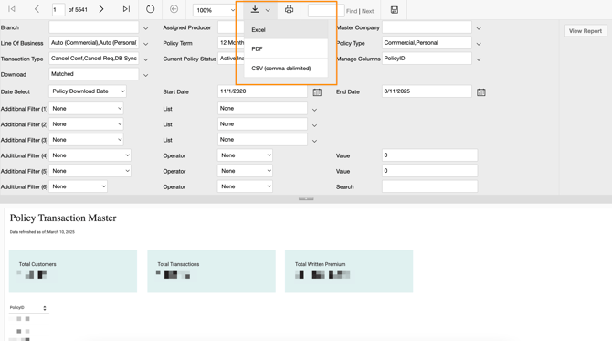Viewport: 612px width, 341px height.
Task: Expand List dropdown for Filter (2)
Action: (314, 125)
